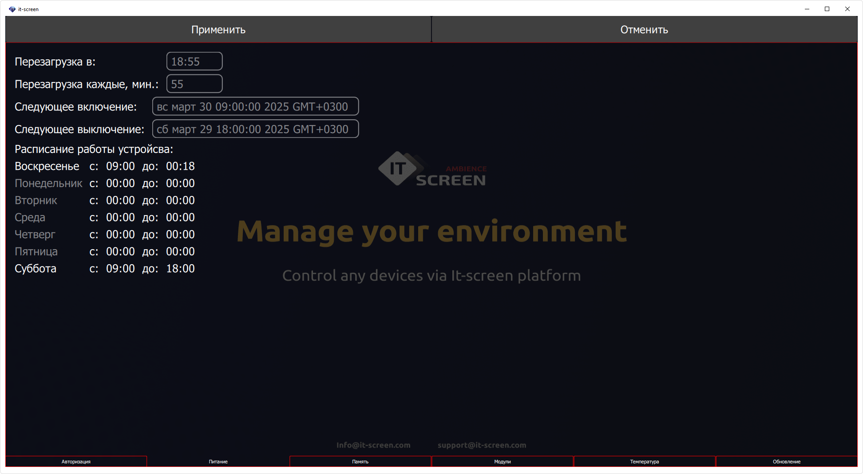Viewport: 863px width, 474px height.
Task: Select the reboot interval minutes field
Action: coord(194,84)
